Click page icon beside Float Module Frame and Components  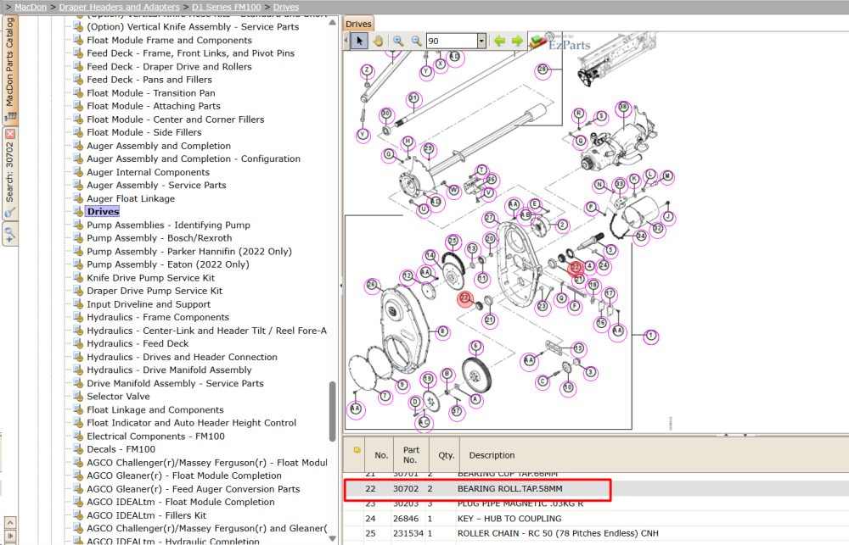[x=78, y=40]
